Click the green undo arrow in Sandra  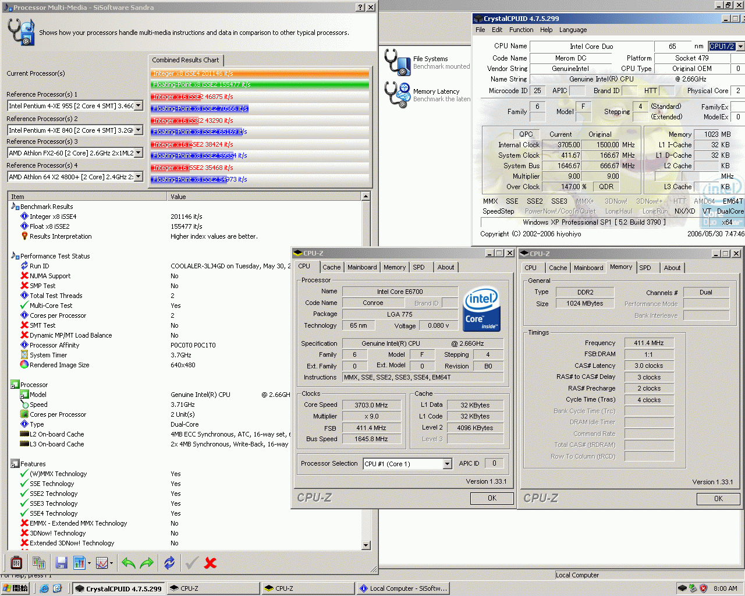[129, 562]
